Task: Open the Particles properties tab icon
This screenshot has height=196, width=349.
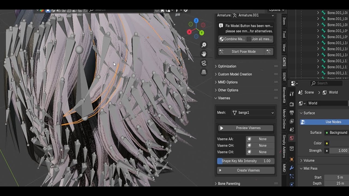Action: pyautogui.click(x=291, y=176)
